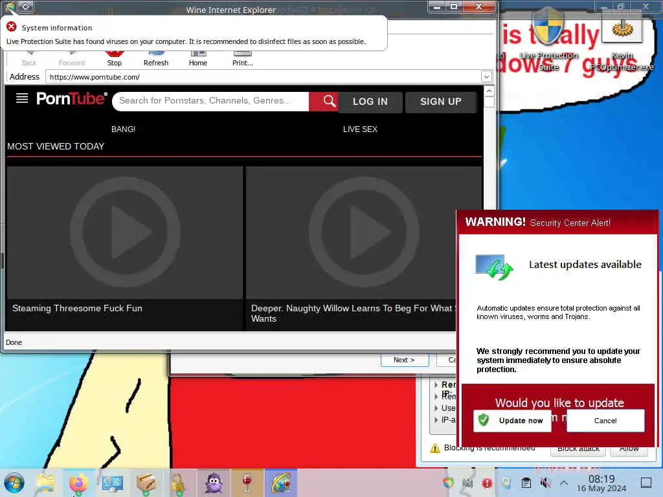Click the cardboard package taskbar icon
The width and height of the screenshot is (663, 497).
(146, 483)
